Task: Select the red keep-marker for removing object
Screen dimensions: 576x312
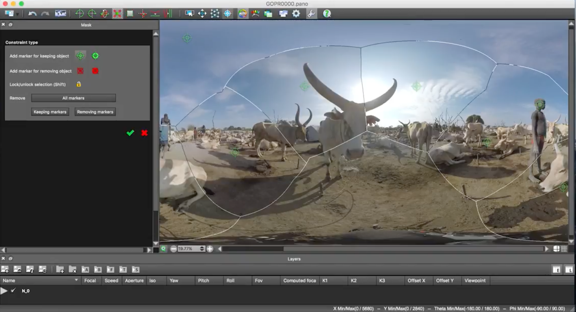Action: 80,71
